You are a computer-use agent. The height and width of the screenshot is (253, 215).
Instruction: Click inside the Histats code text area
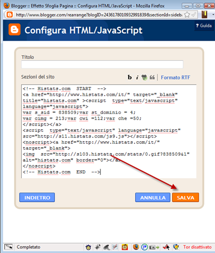[x=109, y=131]
